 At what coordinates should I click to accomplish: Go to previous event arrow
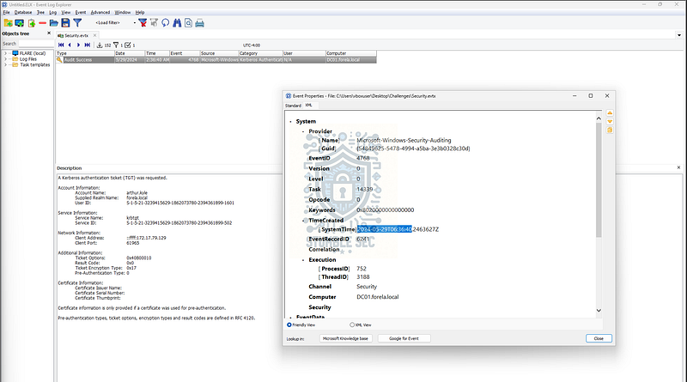point(70,45)
